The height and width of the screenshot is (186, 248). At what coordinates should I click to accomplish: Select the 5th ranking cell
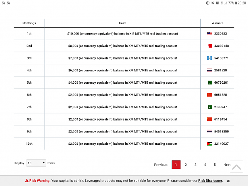29,82
